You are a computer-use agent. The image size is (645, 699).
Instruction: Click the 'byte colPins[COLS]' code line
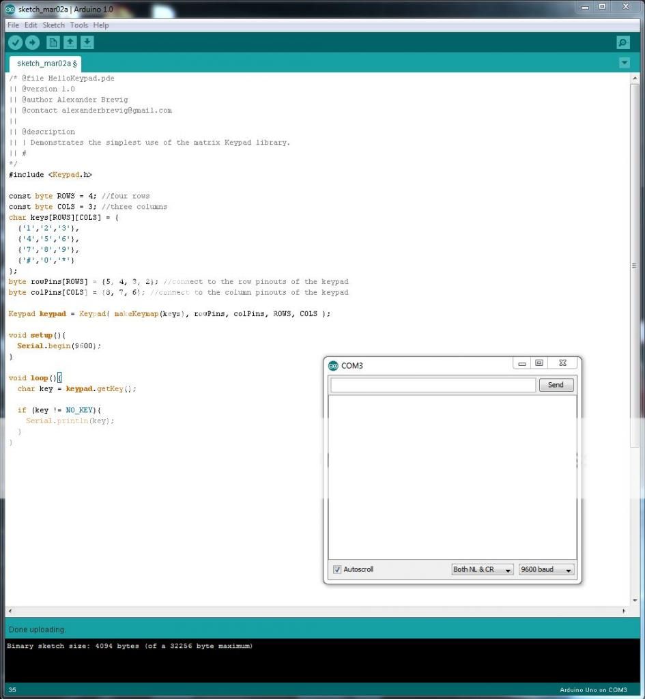point(178,292)
